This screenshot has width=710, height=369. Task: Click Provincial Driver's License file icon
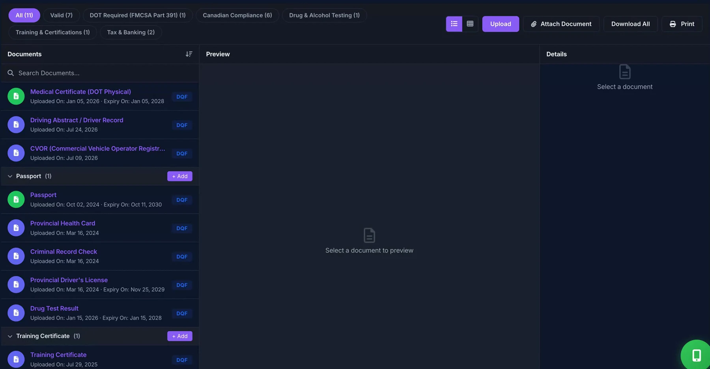(x=16, y=285)
